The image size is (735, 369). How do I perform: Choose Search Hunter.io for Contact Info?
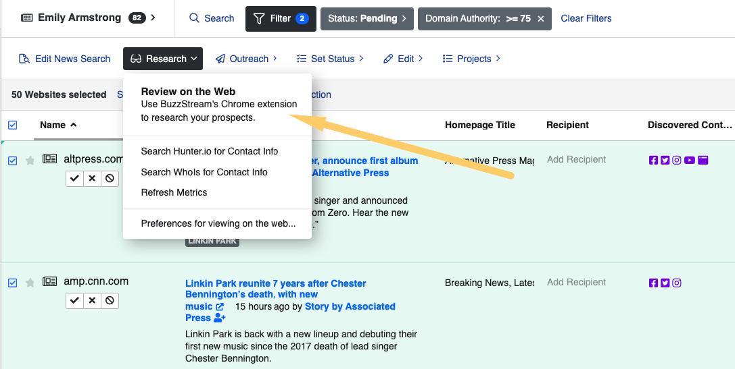coord(209,151)
